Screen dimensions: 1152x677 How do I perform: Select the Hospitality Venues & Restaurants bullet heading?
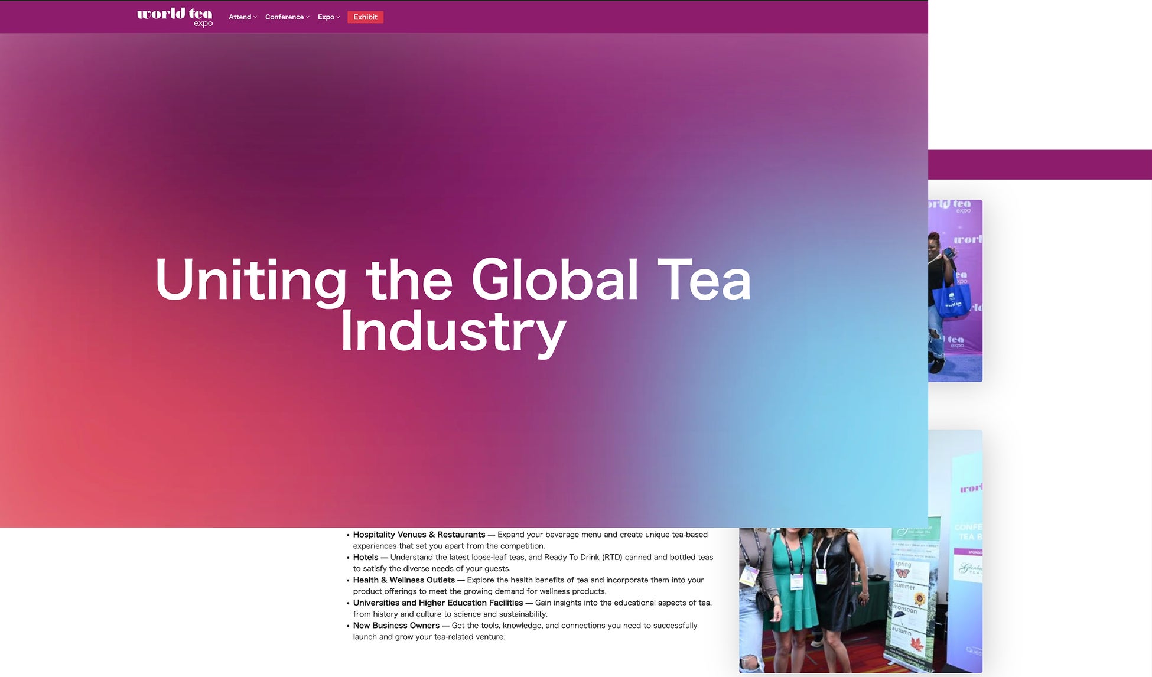click(419, 535)
